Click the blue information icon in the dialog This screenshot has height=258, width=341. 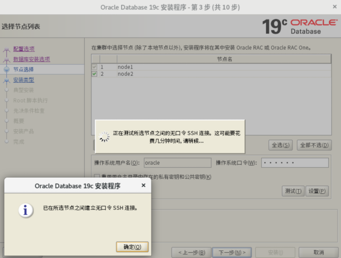pos(26,210)
